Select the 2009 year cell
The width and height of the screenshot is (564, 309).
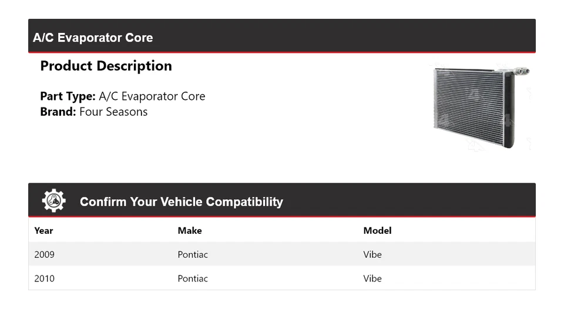pos(45,254)
